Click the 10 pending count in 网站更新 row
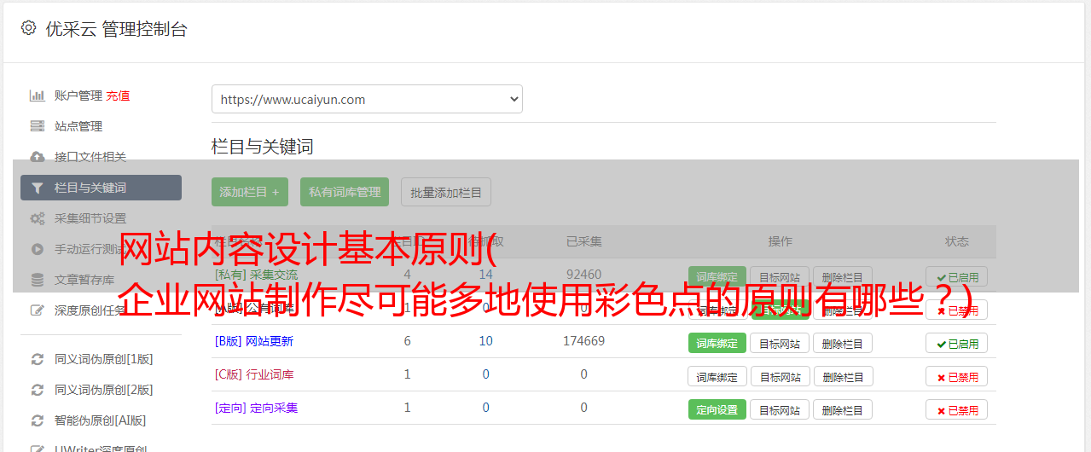Viewport: 1091px width, 452px height. click(486, 341)
